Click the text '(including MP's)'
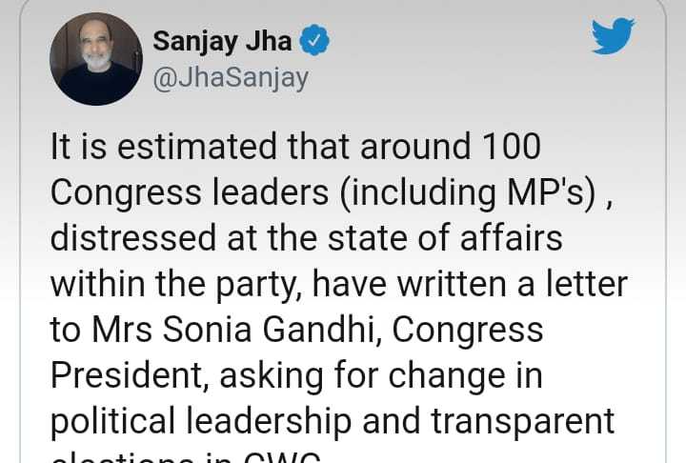686x463 pixels. tap(468, 193)
